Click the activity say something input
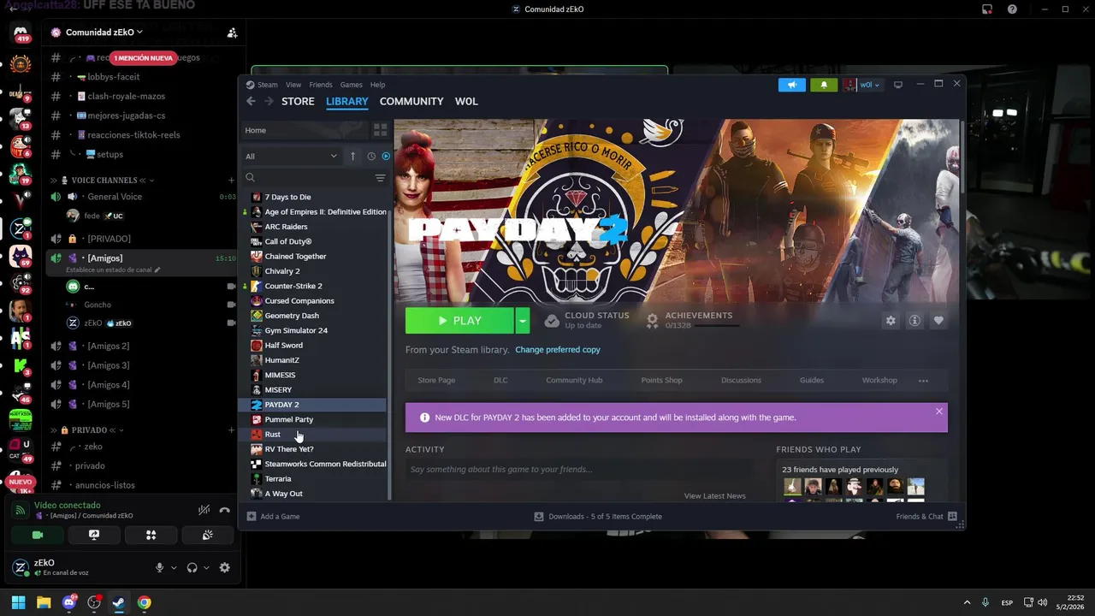The image size is (1095, 616). pos(578,470)
